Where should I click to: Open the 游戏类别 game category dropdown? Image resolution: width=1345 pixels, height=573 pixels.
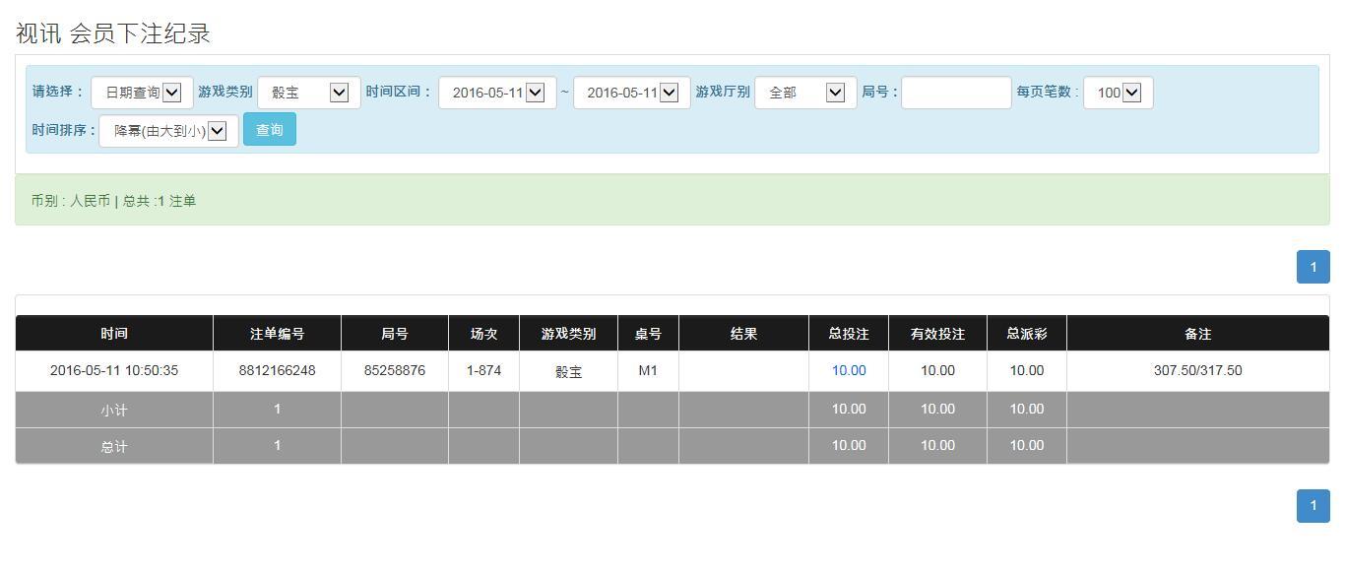[307, 92]
